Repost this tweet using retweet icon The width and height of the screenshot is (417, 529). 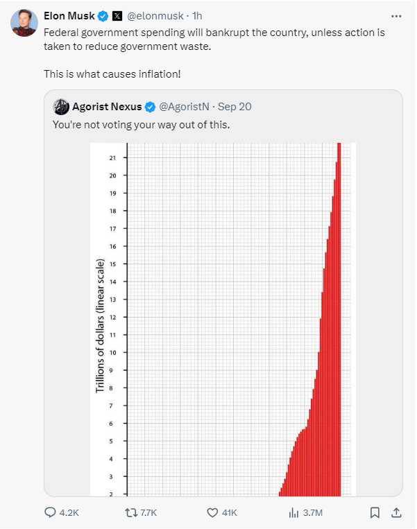[x=130, y=512]
